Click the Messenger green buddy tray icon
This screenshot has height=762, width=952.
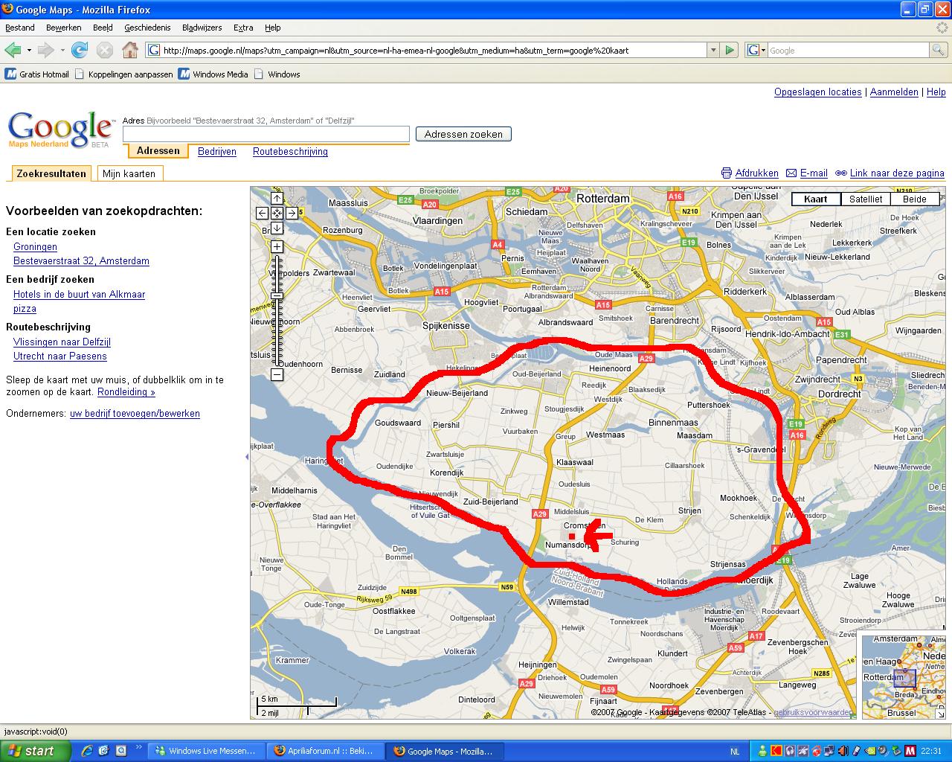click(762, 751)
